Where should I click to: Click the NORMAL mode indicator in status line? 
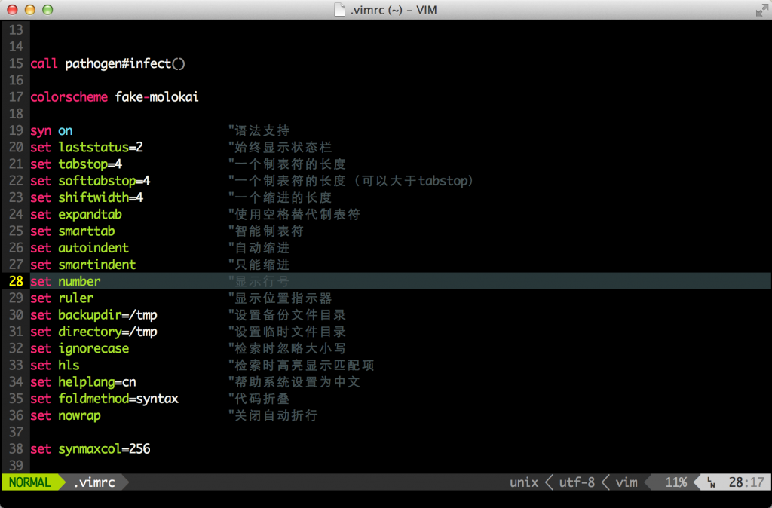pyautogui.click(x=30, y=482)
